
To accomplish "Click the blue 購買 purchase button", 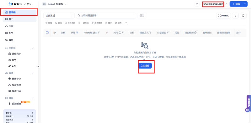I will point(236,4).
